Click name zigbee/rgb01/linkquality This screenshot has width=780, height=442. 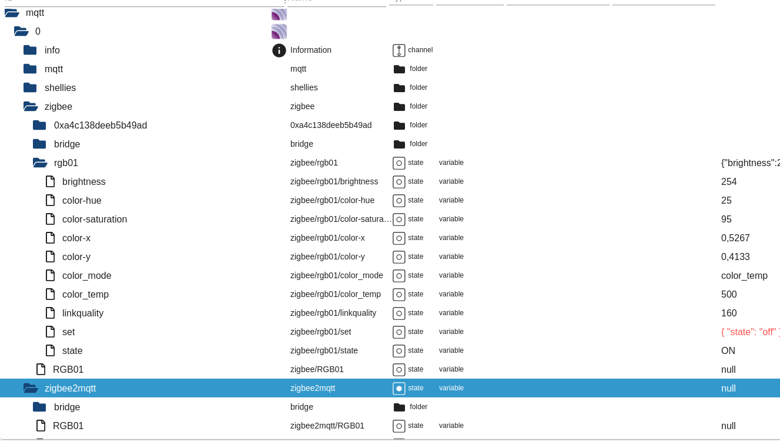pyautogui.click(x=333, y=313)
